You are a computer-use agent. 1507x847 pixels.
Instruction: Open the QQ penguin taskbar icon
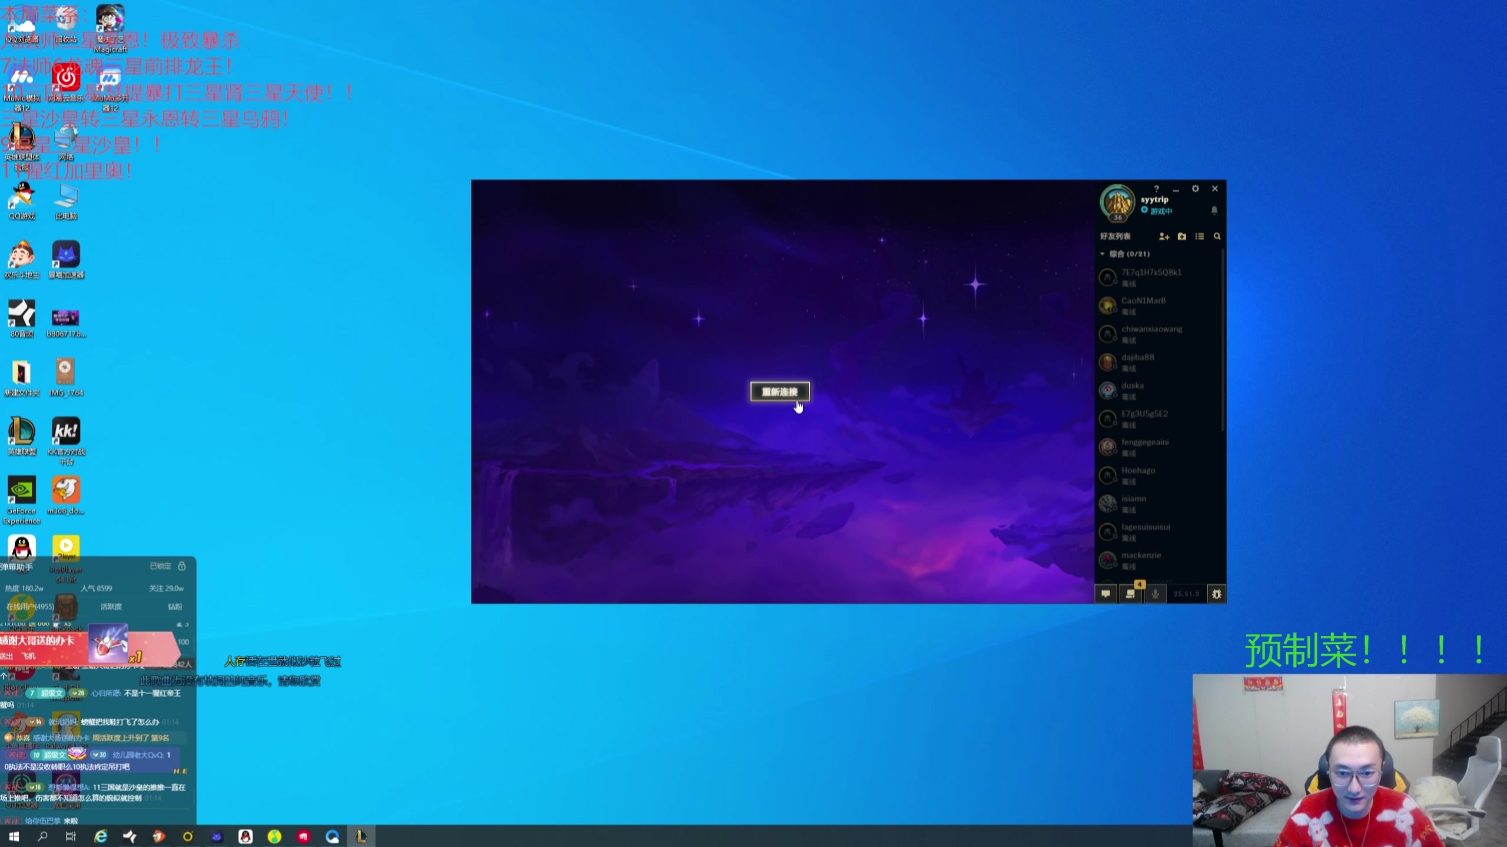click(x=245, y=836)
